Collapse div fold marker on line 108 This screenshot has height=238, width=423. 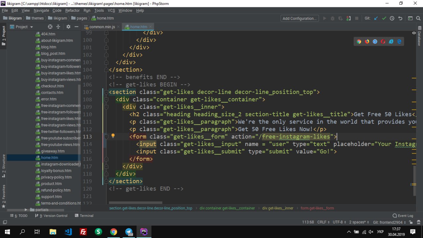[x=106, y=99]
